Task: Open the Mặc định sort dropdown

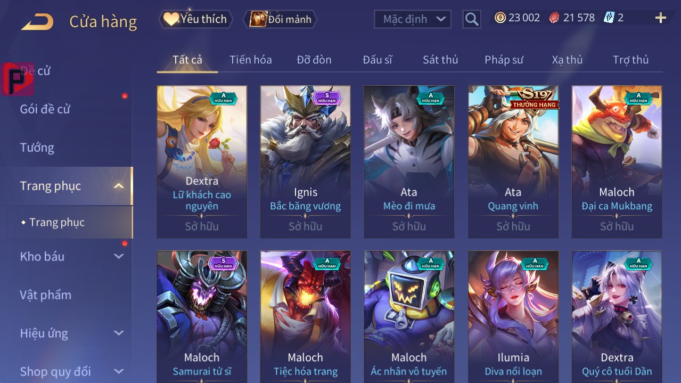Action: (x=413, y=19)
